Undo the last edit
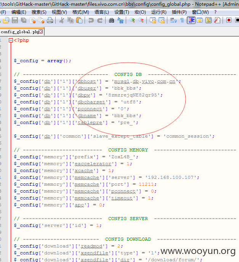Image resolution: width=239 pixels, height=262 pixels. coord(91,20)
